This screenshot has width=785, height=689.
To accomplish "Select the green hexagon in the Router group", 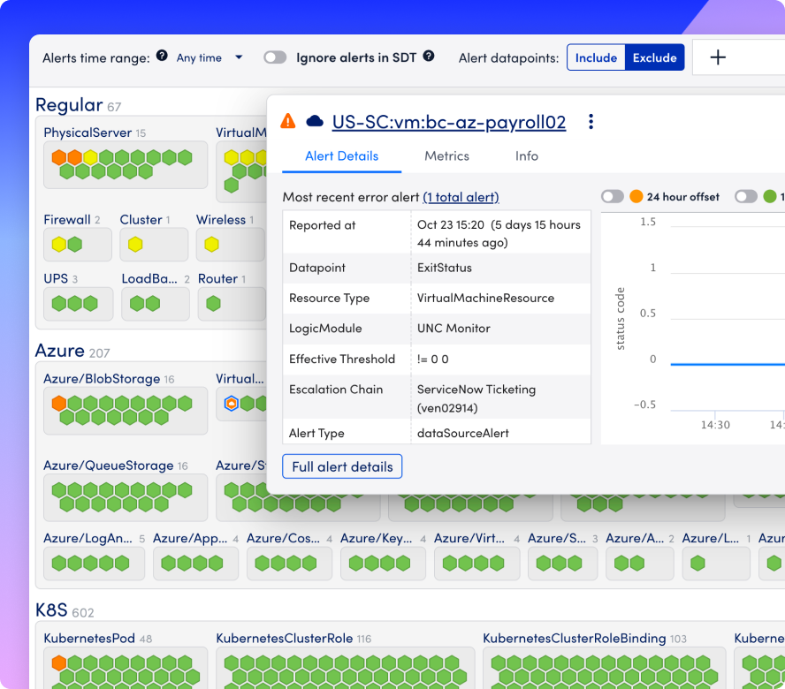I will [x=213, y=304].
